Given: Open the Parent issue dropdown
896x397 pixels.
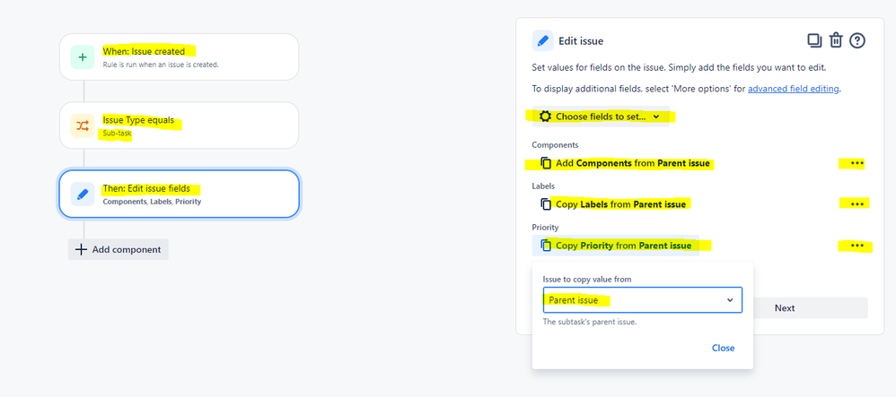Looking at the screenshot, I should click(x=642, y=300).
